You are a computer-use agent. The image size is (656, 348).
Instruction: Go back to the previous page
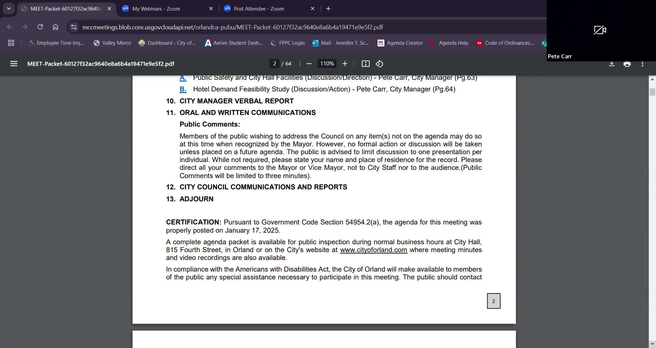10,27
